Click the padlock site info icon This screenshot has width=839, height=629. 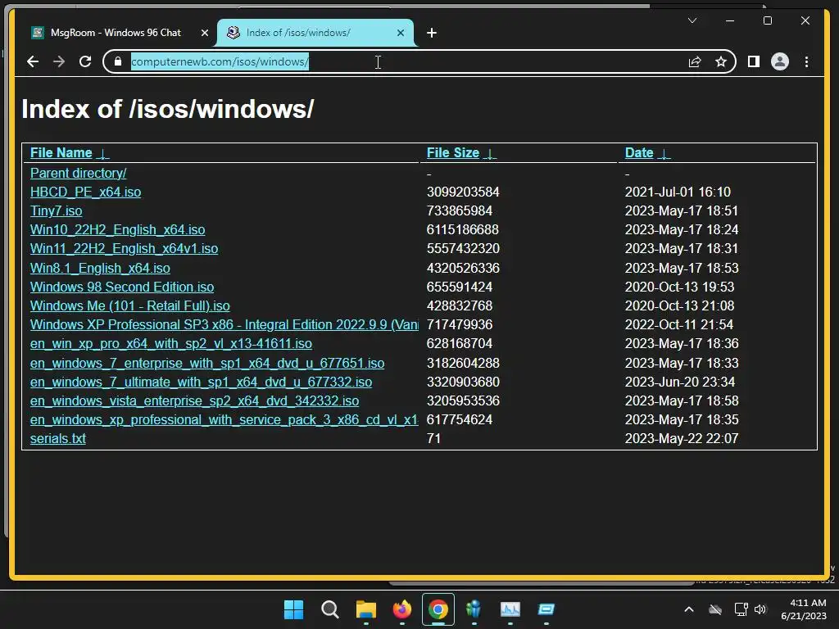point(118,61)
